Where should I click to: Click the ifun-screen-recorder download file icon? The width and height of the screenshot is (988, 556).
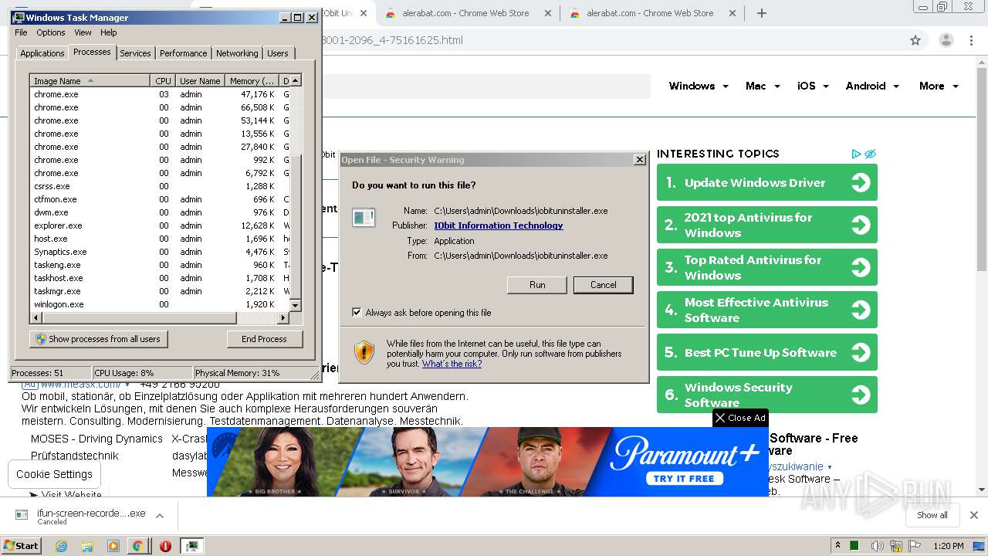click(23, 514)
